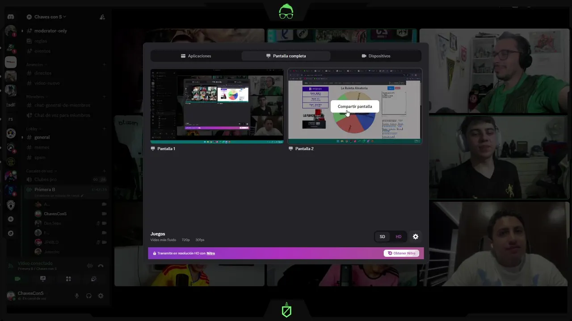Open the soundboard icon in voice panel
572x321 pixels.
tap(94, 279)
